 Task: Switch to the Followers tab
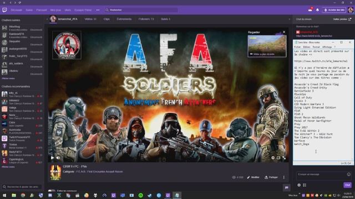[x=146, y=19]
